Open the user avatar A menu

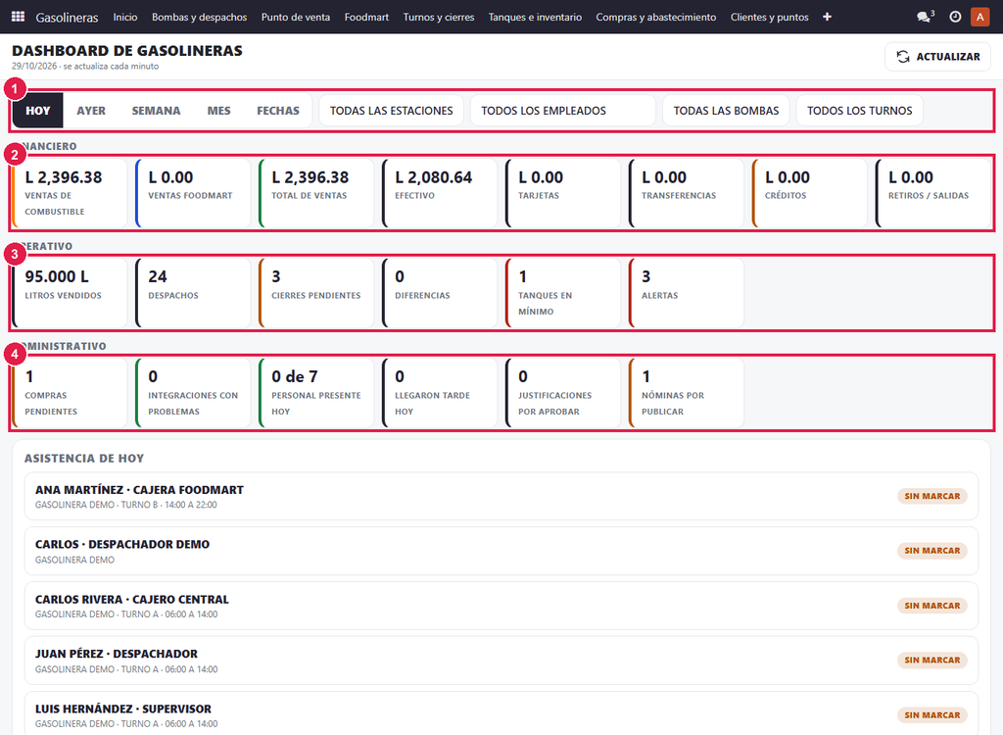coord(979,18)
